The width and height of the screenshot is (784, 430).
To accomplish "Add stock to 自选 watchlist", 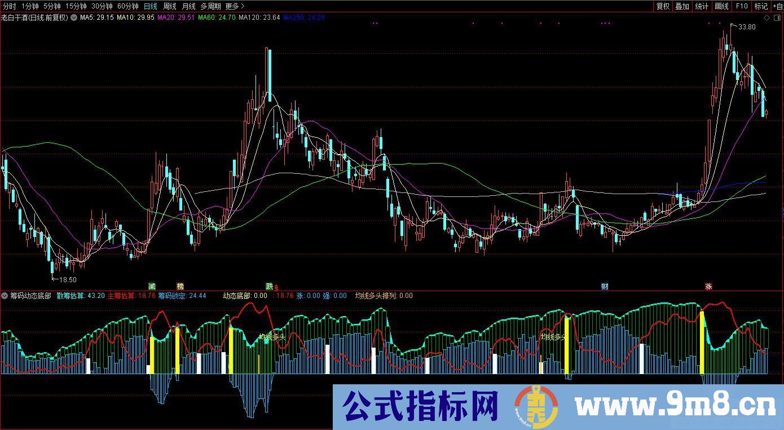I will pos(778,6).
